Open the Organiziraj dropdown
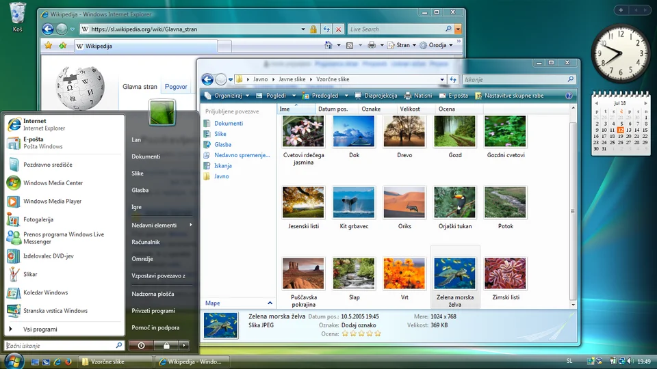This screenshot has height=369, width=657. (227, 96)
